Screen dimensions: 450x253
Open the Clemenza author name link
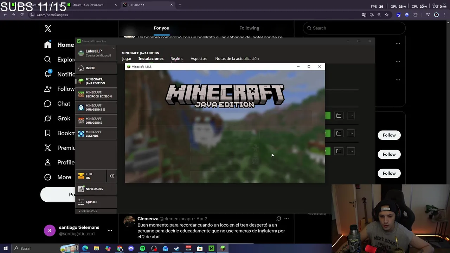[x=148, y=219]
